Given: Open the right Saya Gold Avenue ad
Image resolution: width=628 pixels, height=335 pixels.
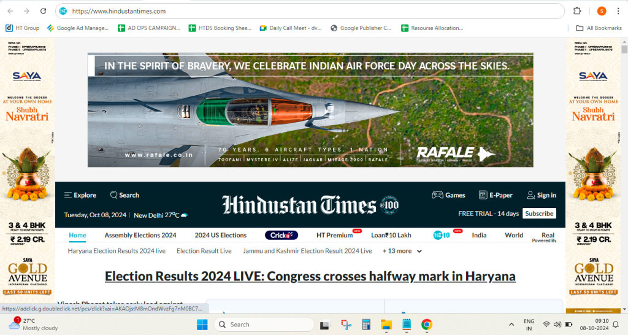Looking at the screenshot, I should (593, 175).
